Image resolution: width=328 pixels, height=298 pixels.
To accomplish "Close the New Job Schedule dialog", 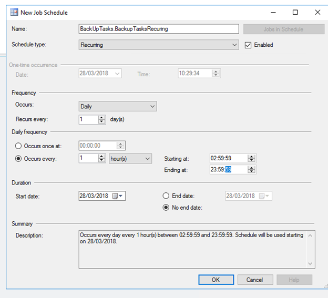I will pyautogui.click(x=317, y=12).
